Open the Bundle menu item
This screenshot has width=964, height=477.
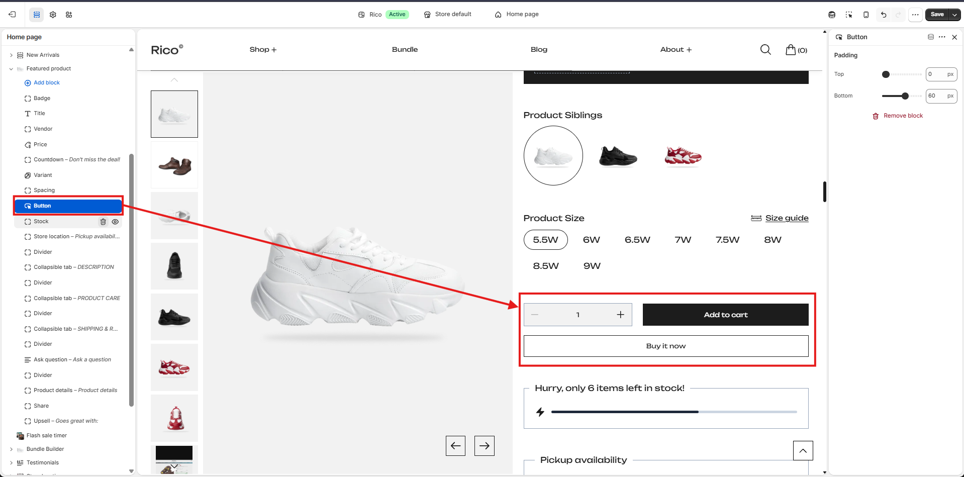pos(405,49)
